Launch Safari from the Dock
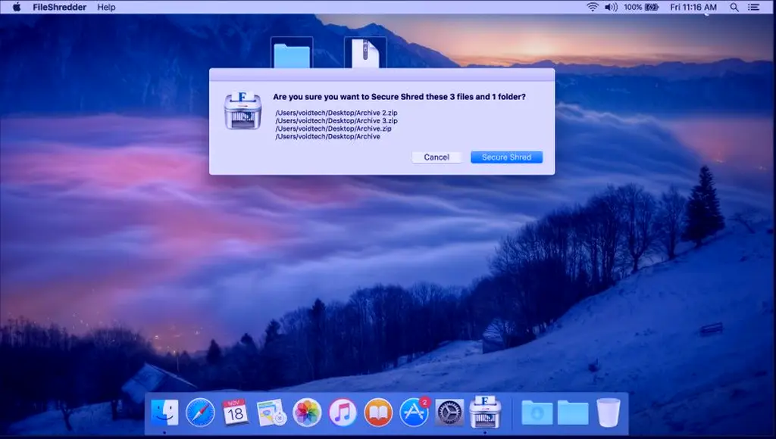Image resolution: width=776 pixels, height=439 pixels. click(200, 413)
